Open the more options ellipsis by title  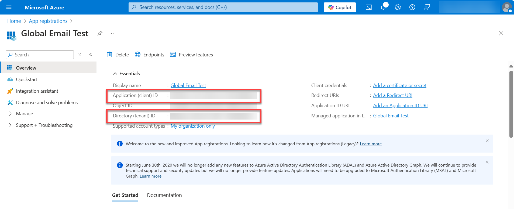click(x=112, y=33)
